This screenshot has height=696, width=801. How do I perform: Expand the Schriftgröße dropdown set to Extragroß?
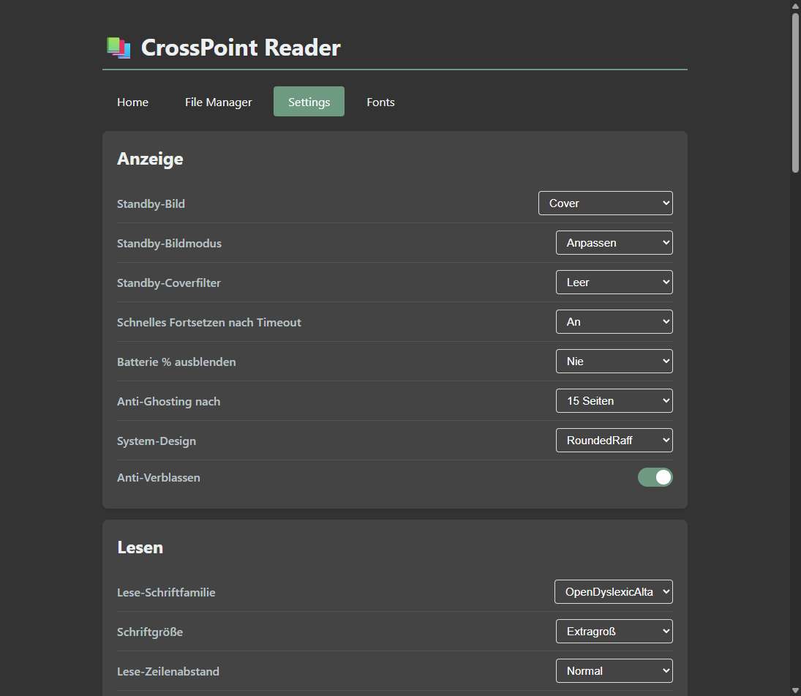[614, 632]
